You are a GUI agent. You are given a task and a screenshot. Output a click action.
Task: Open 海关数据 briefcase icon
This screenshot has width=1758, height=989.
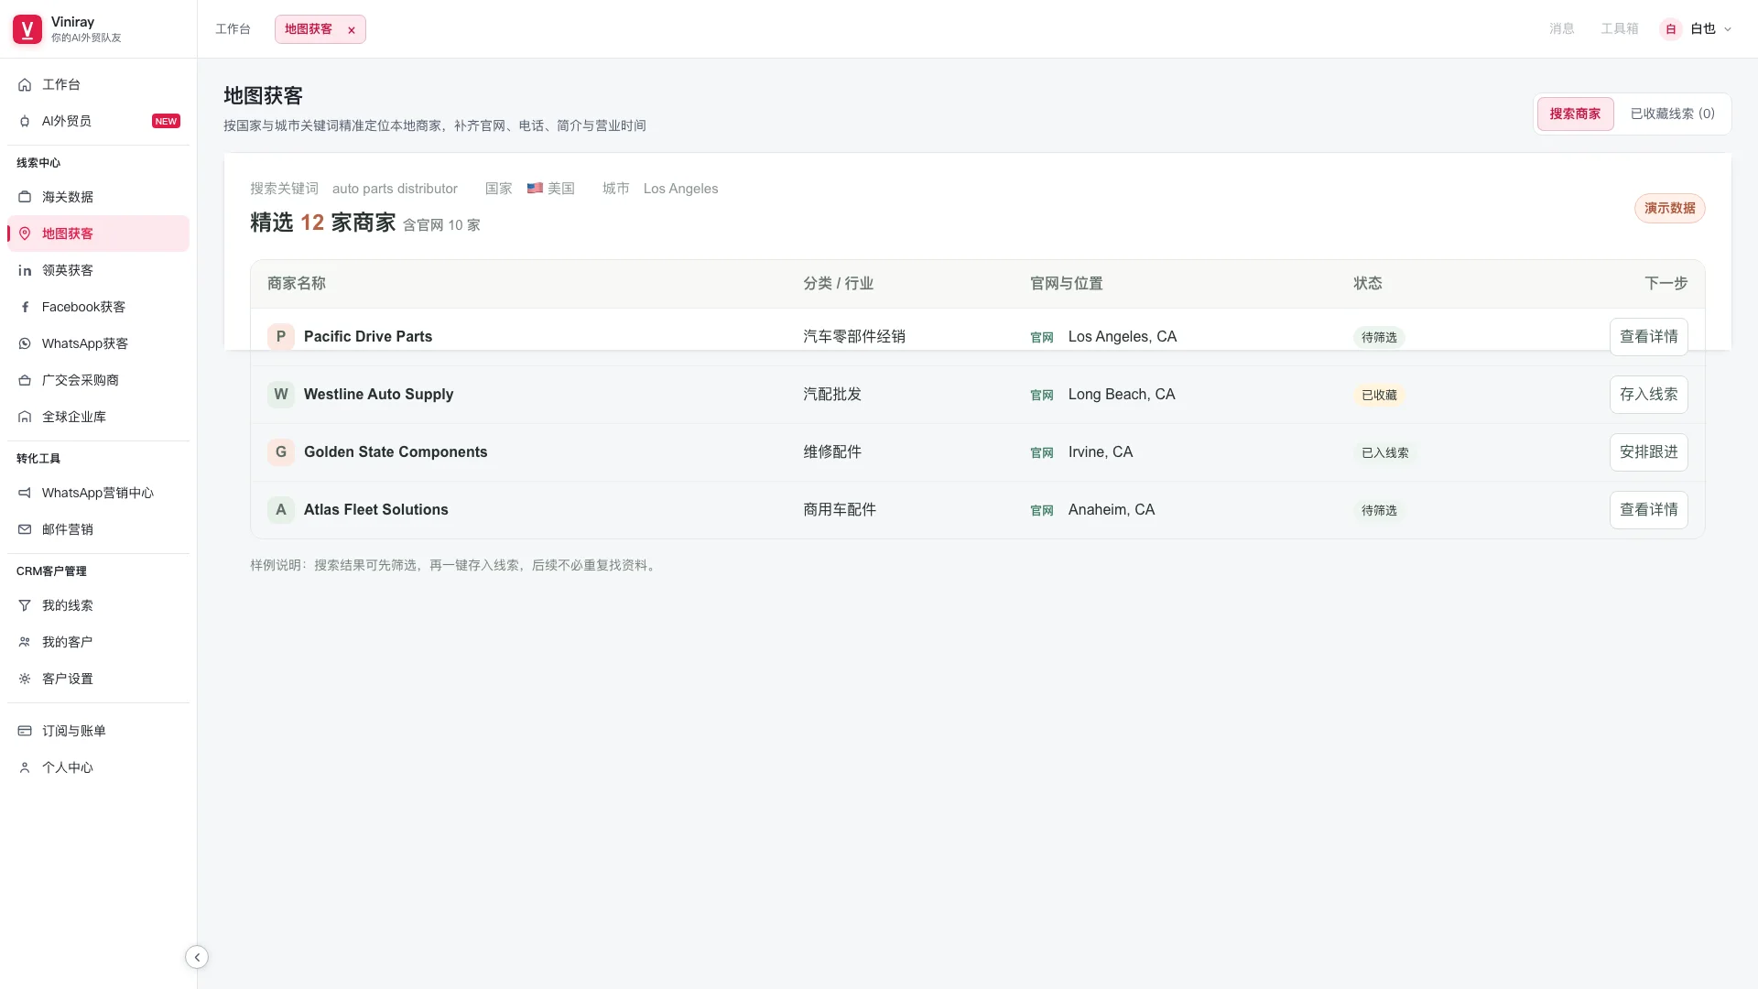(25, 197)
